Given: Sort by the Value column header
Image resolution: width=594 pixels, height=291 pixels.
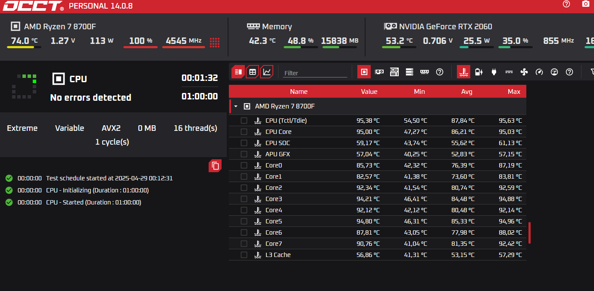Looking at the screenshot, I should (x=369, y=91).
